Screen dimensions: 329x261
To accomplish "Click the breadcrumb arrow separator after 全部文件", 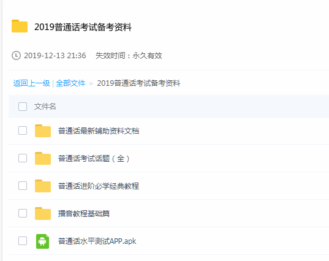I will [x=91, y=84].
